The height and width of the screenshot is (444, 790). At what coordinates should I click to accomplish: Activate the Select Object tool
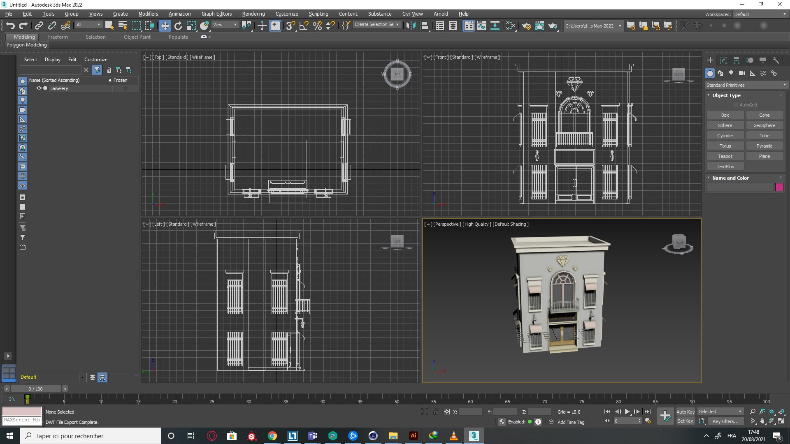tap(109, 25)
